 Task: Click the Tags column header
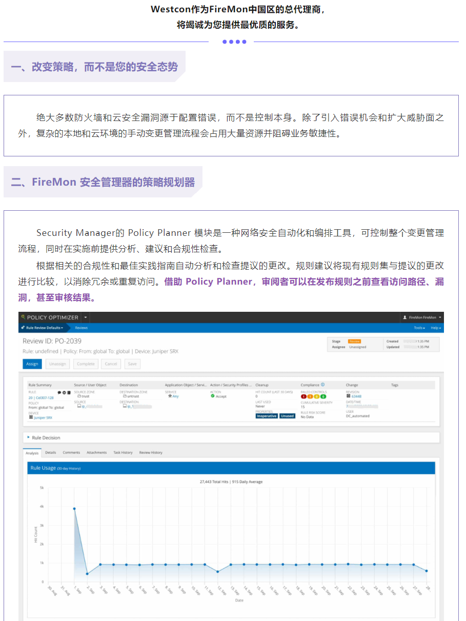pos(395,385)
